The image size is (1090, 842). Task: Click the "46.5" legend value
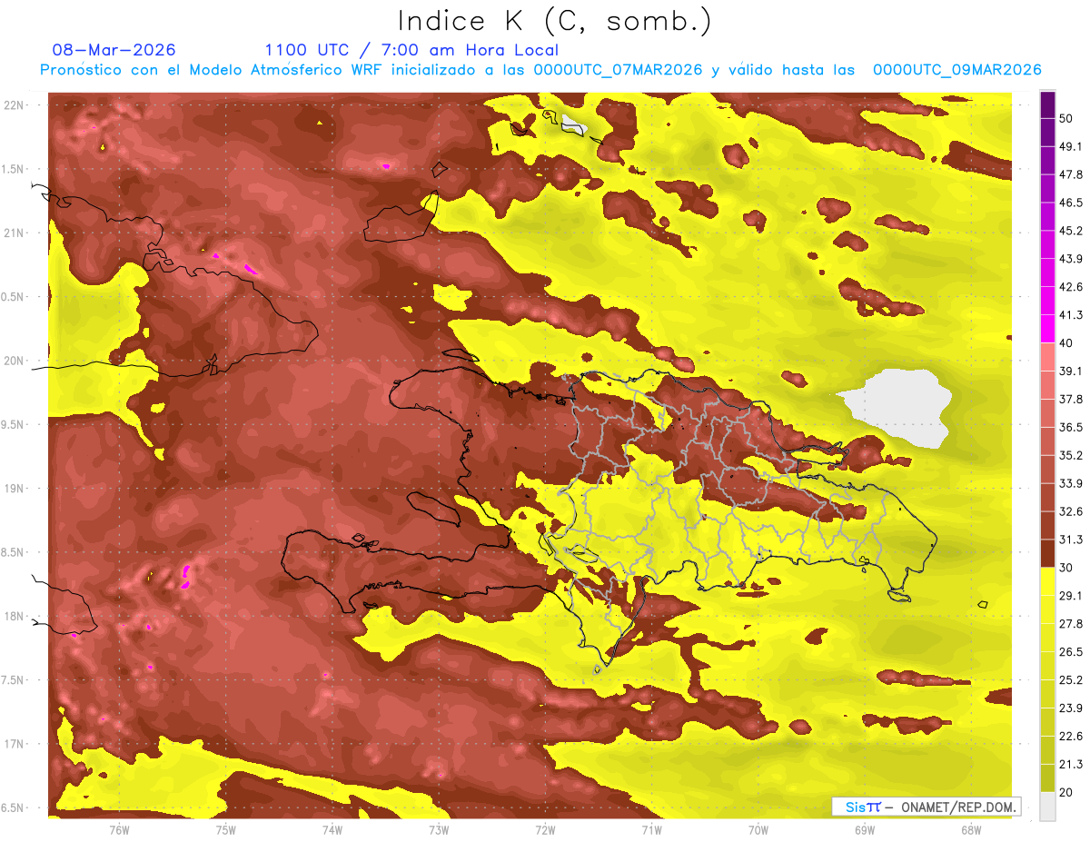(1071, 203)
